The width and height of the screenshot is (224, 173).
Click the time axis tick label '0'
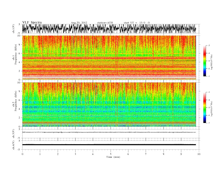(x=22, y=154)
